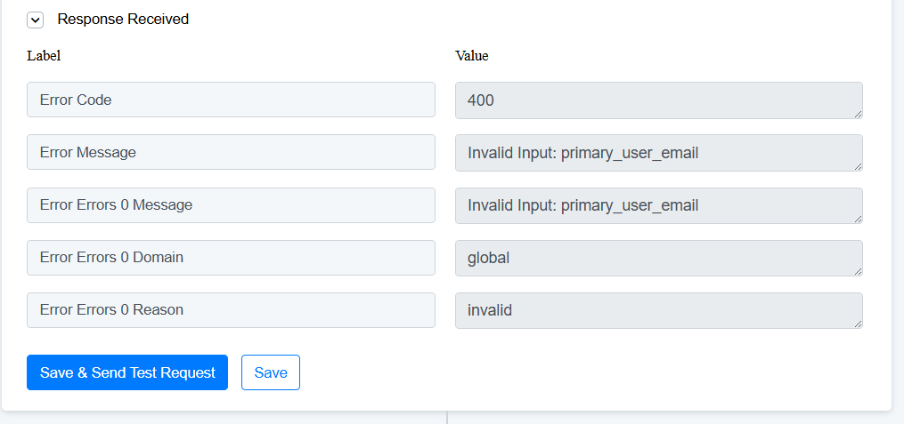Image resolution: width=904 pixels, height=424 pixels.
Task: Focus the Error Errors 0 Message label
Action: (231, 204)
